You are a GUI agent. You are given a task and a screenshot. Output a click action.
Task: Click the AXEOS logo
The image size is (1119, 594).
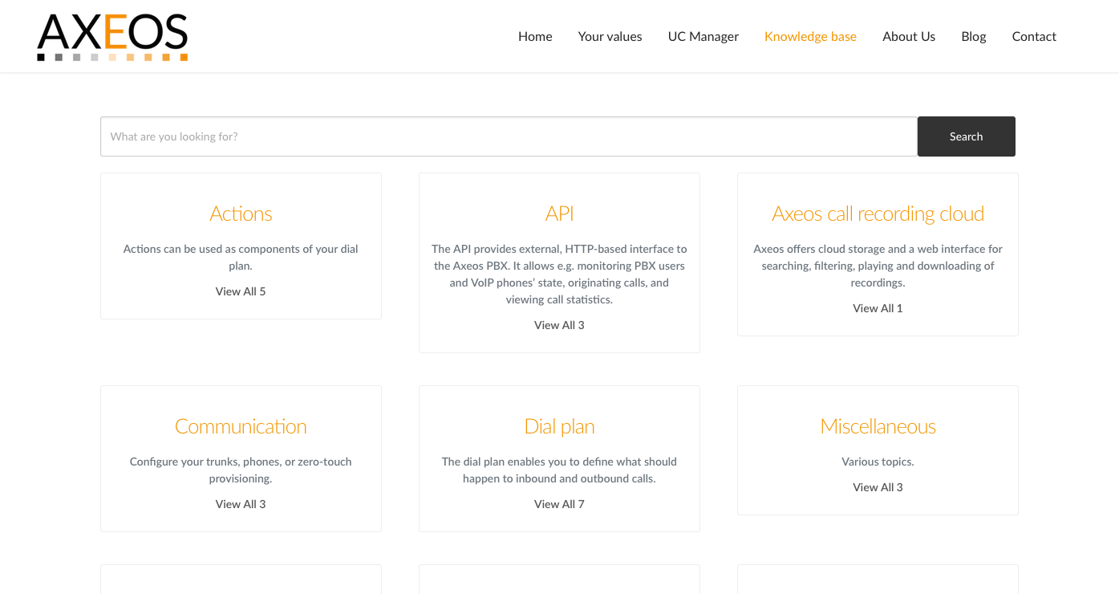111,35
